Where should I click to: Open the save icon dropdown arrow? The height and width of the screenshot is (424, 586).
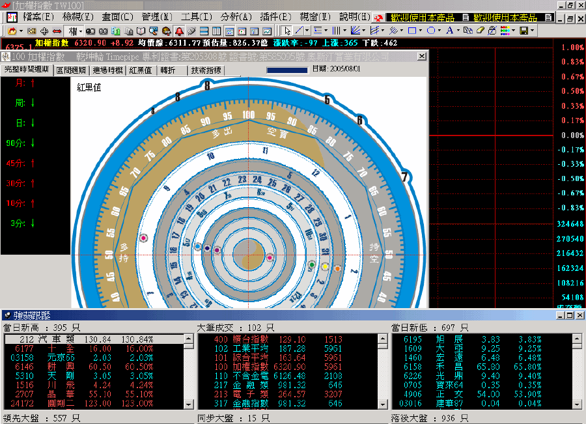coord(532,31)
